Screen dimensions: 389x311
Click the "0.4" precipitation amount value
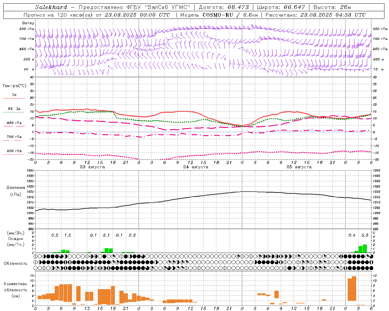[x=352, y=235]
